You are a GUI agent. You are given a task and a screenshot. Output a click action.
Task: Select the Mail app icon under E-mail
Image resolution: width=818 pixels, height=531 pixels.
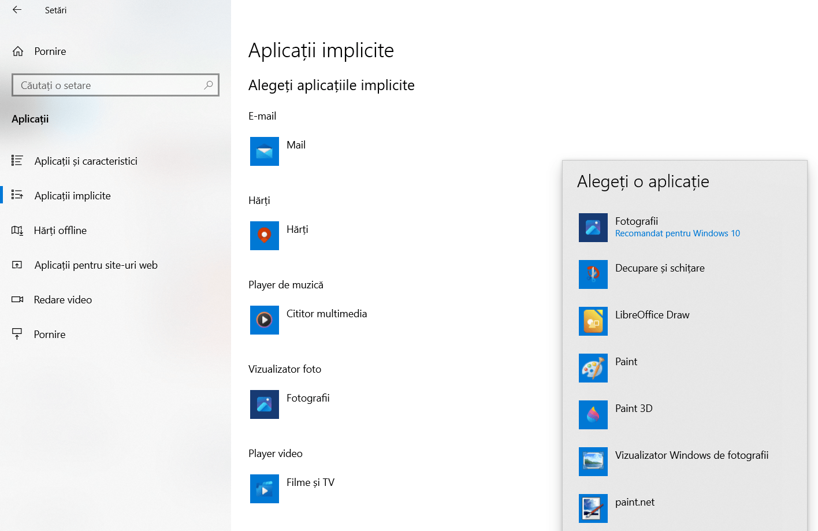[264, 151]
